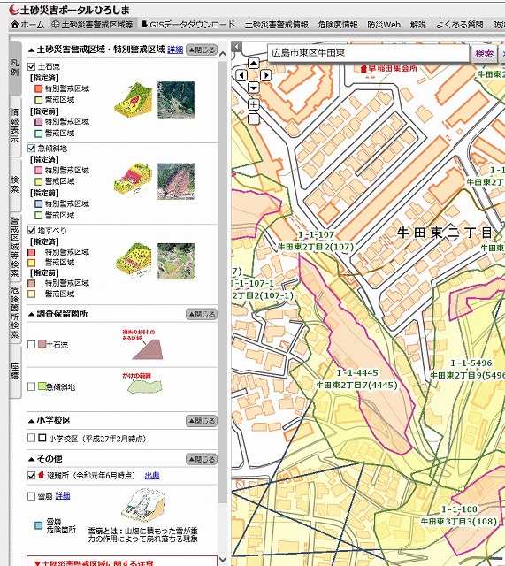Click the 検索 search button
The image size is (505, 566).
(x=484, y=54)
